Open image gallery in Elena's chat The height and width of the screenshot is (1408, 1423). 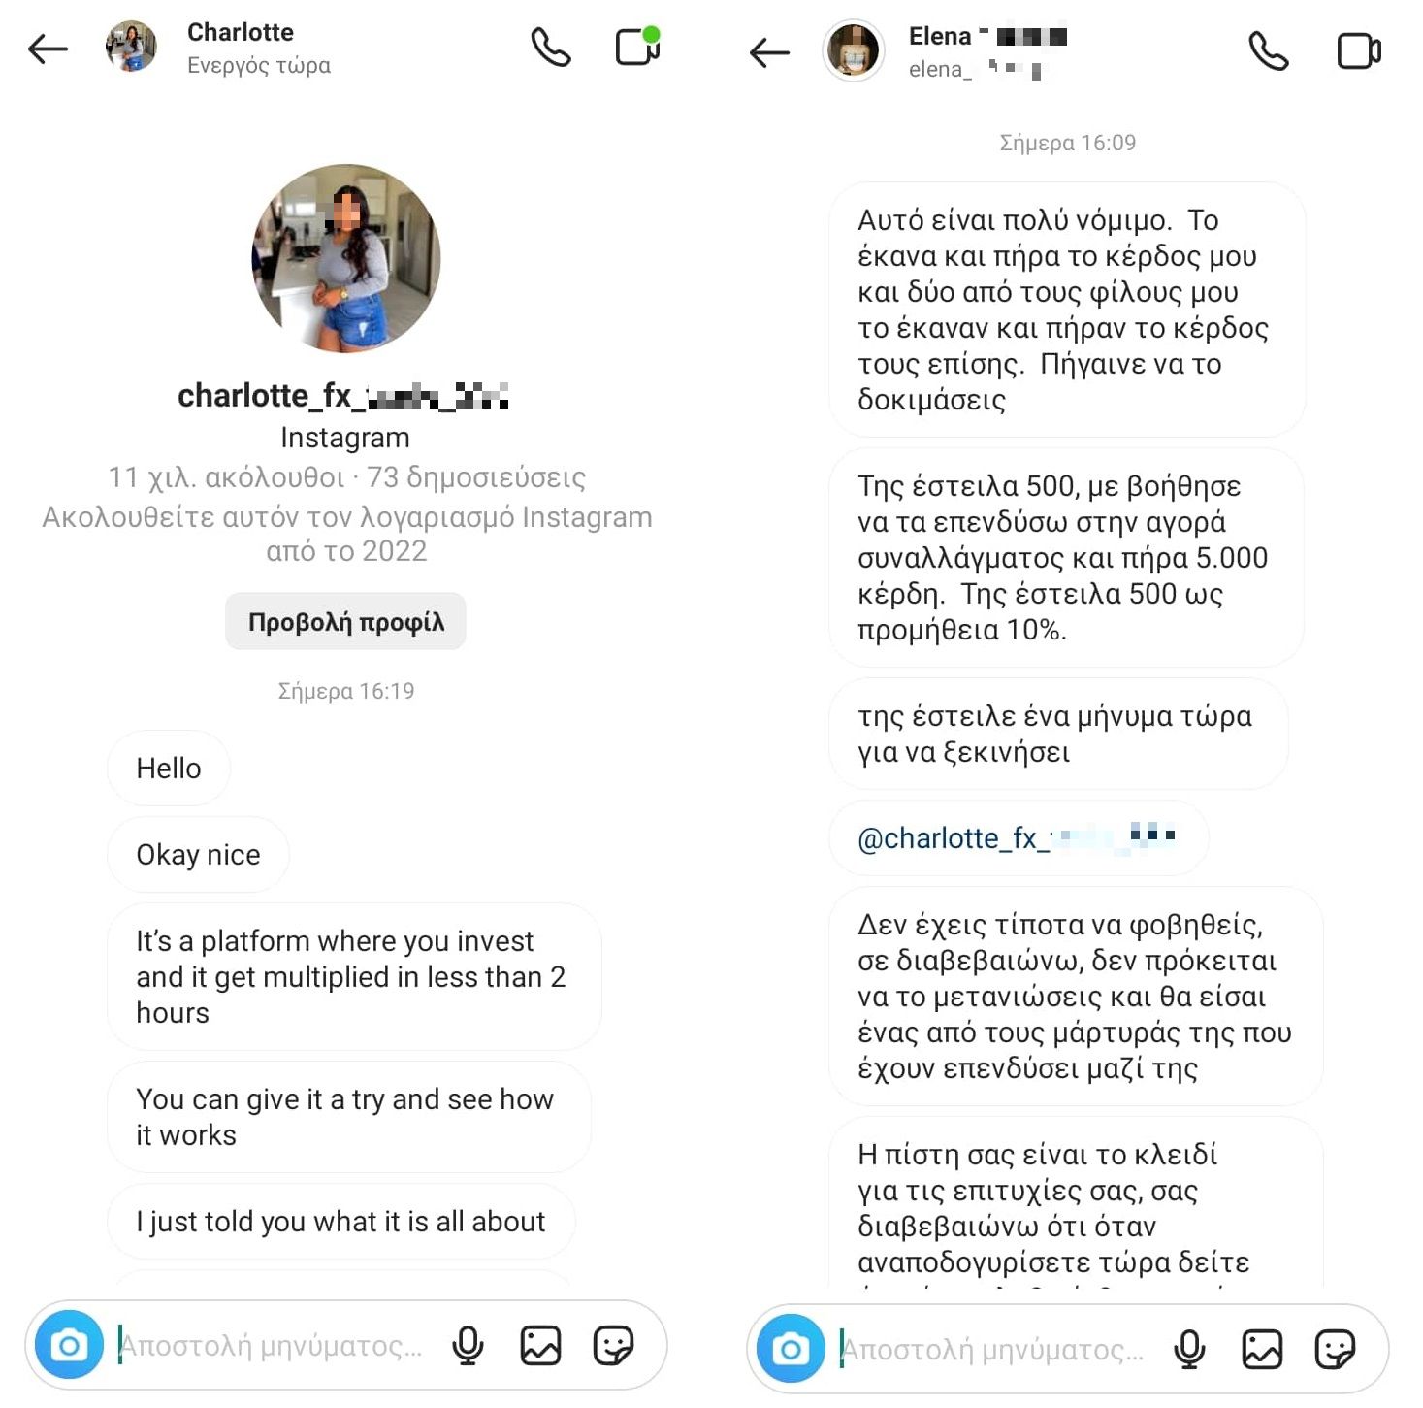(x=1262, y=1349)
